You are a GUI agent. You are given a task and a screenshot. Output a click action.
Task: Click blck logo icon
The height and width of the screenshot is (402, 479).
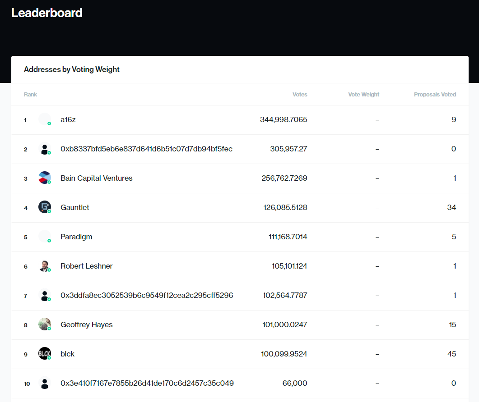(x=45, y=353)
